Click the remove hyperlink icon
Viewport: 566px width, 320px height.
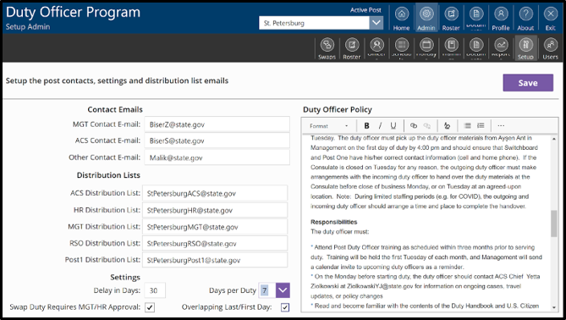click(427, 125)
